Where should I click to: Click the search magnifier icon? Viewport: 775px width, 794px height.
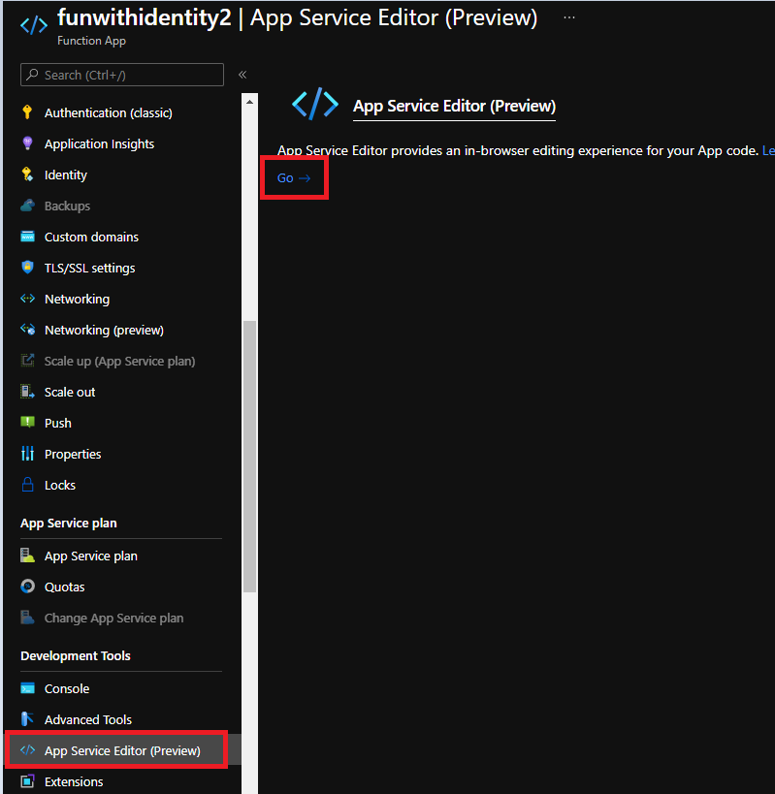pos(32,75)
